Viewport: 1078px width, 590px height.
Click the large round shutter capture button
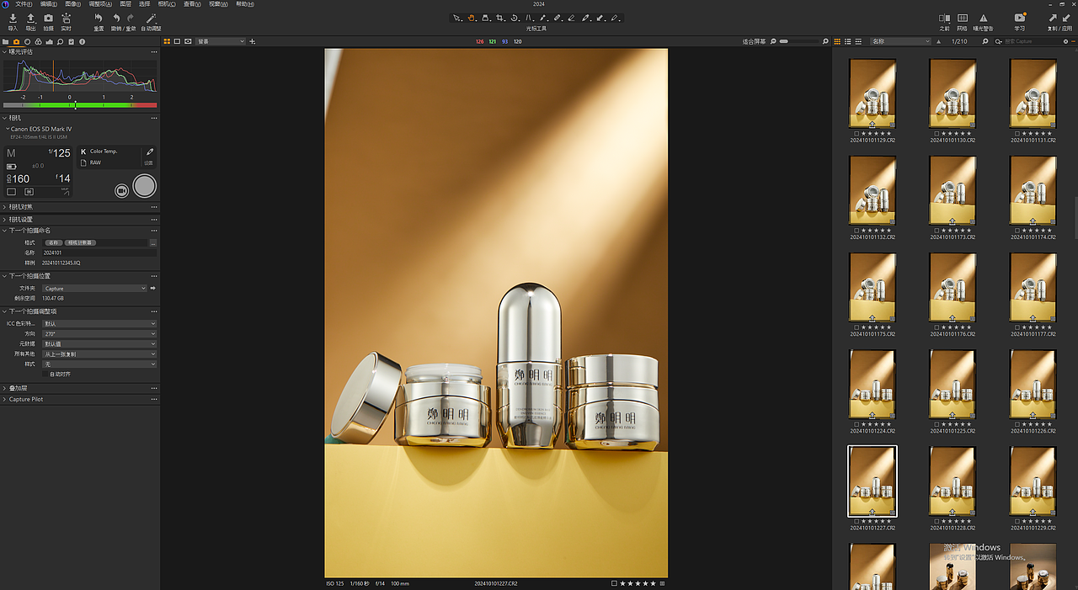pyautogui.click(x=145, y=186)
